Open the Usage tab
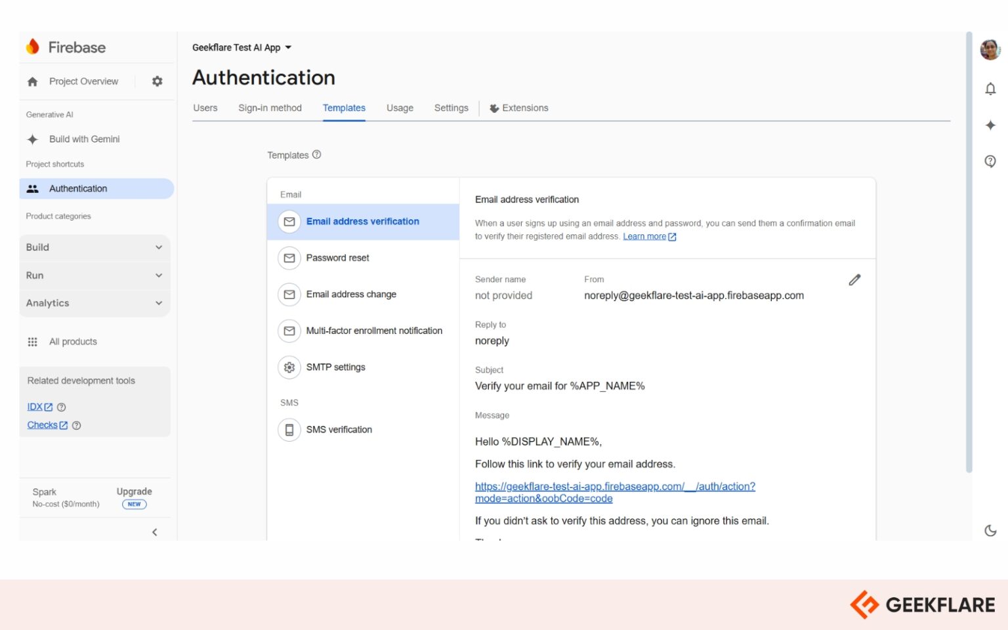Viewport: 1008px width, 630px height. [400, 108]
